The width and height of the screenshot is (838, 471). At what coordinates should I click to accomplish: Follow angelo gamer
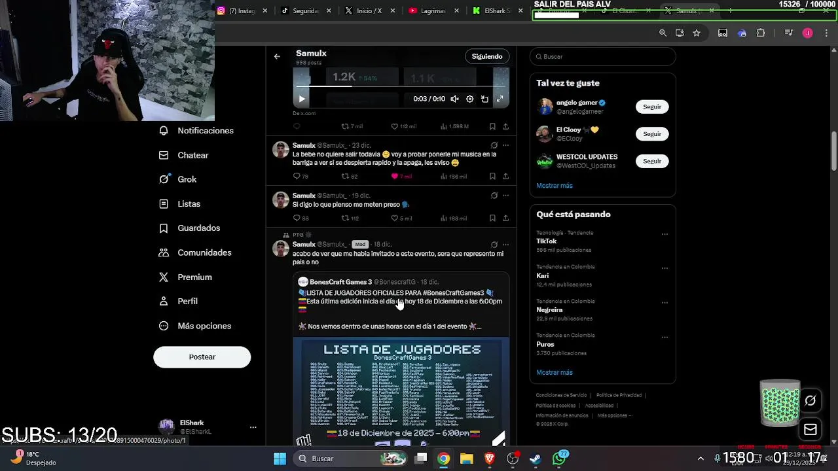point(652,107)
